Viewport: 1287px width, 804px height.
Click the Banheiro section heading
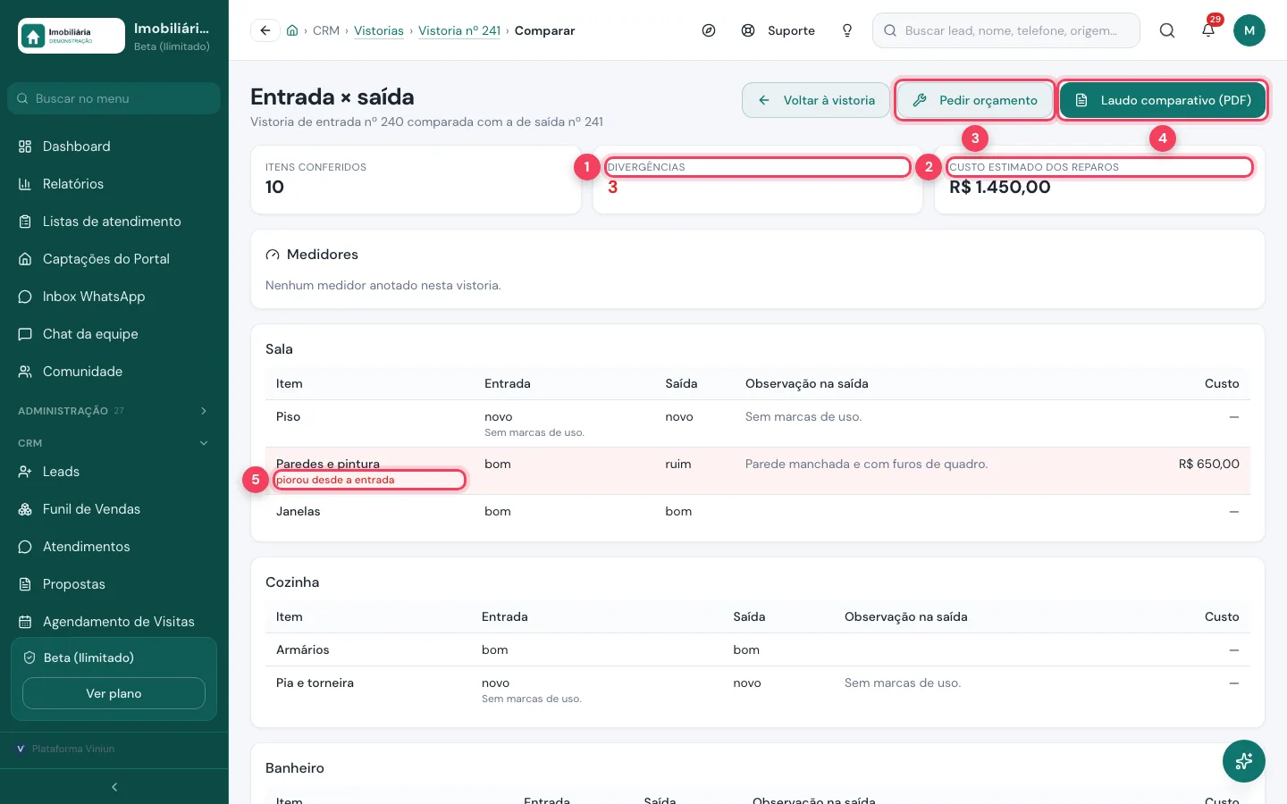coord(295,768)
